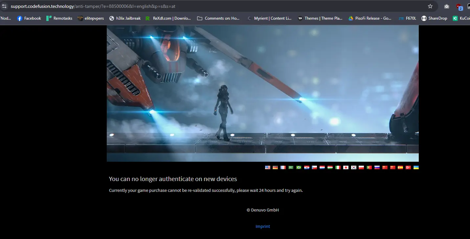
Task: Open the ReXdl.com bookmark
Action: coord(168,18)
